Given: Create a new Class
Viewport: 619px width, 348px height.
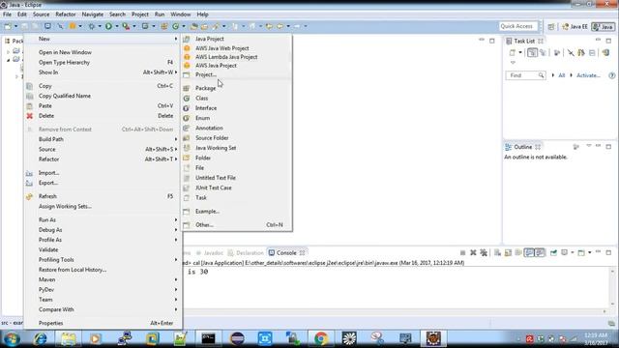Looking at the screenshot, I should (x=236, y=98).
